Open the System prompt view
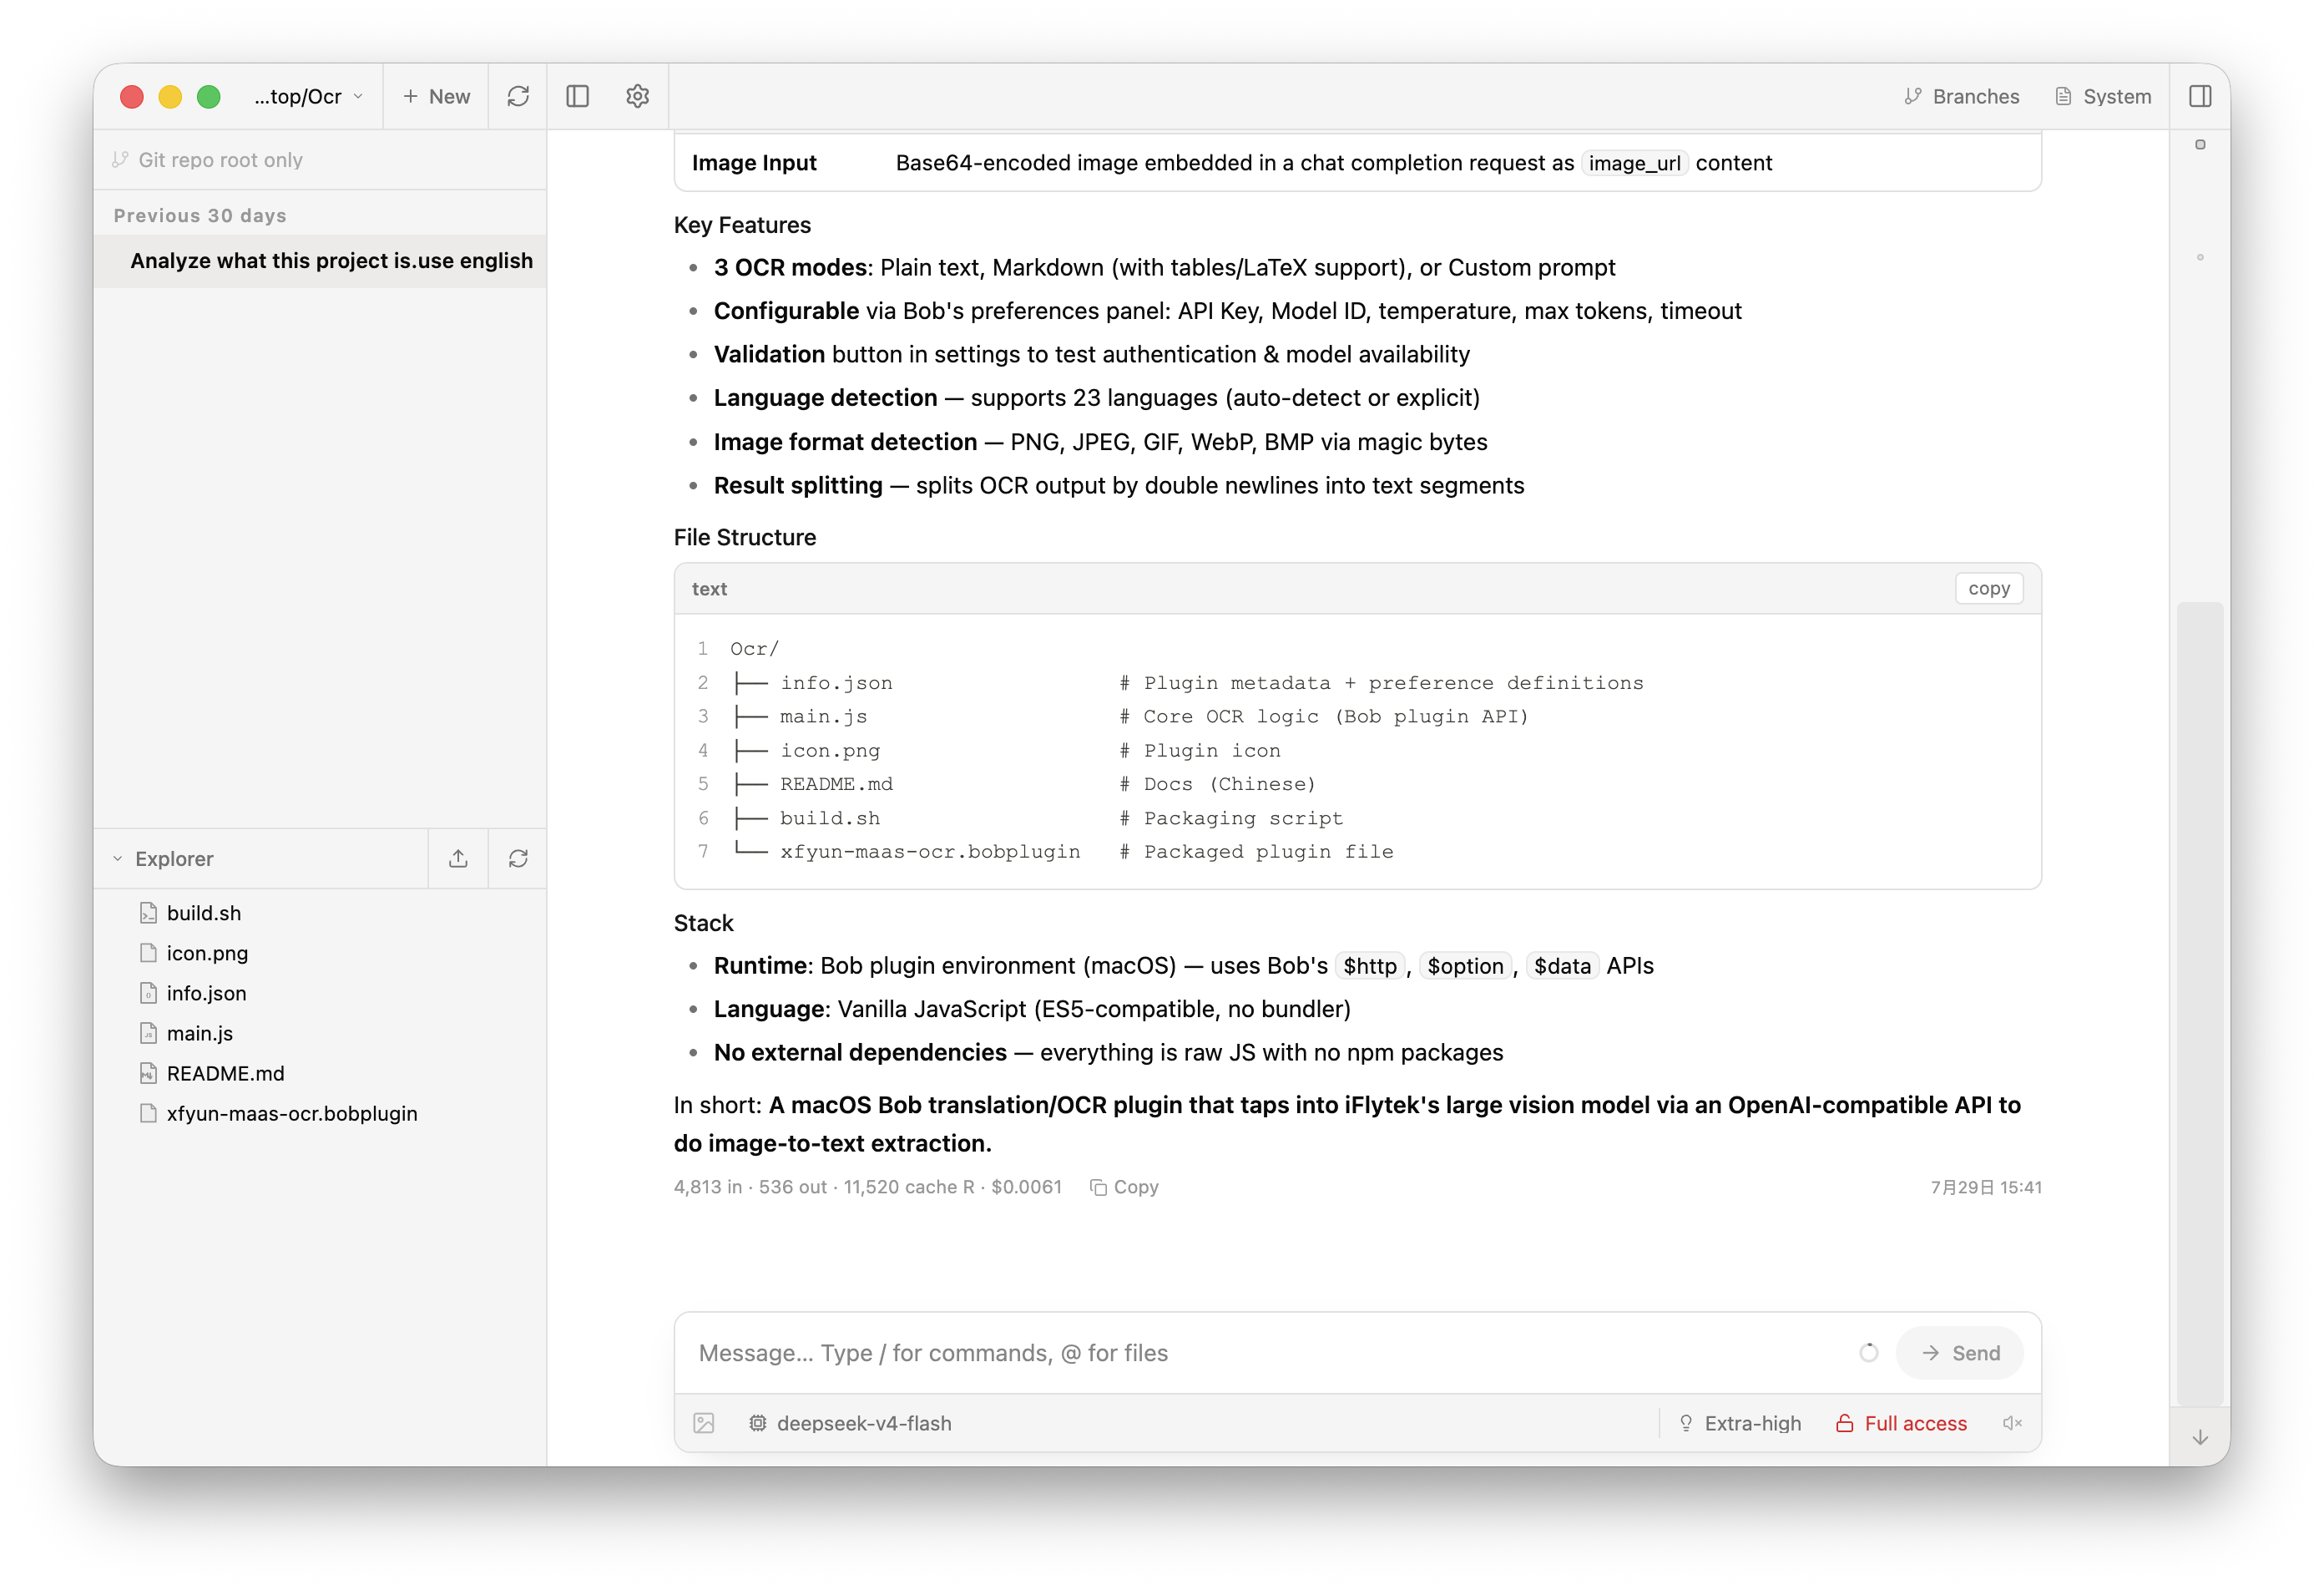Screen dimensions: 2324x1590 click(2103, 96)
